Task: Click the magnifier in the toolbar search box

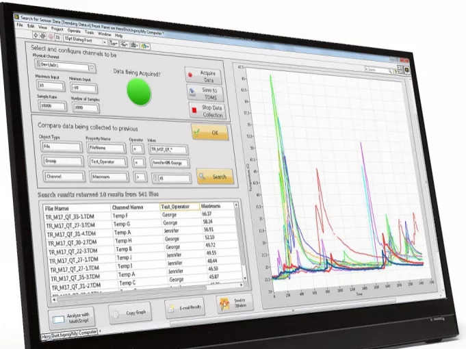Action: click(x=389, y=71)
